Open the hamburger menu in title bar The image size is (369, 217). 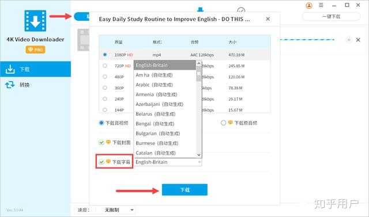tap(321, 5)
